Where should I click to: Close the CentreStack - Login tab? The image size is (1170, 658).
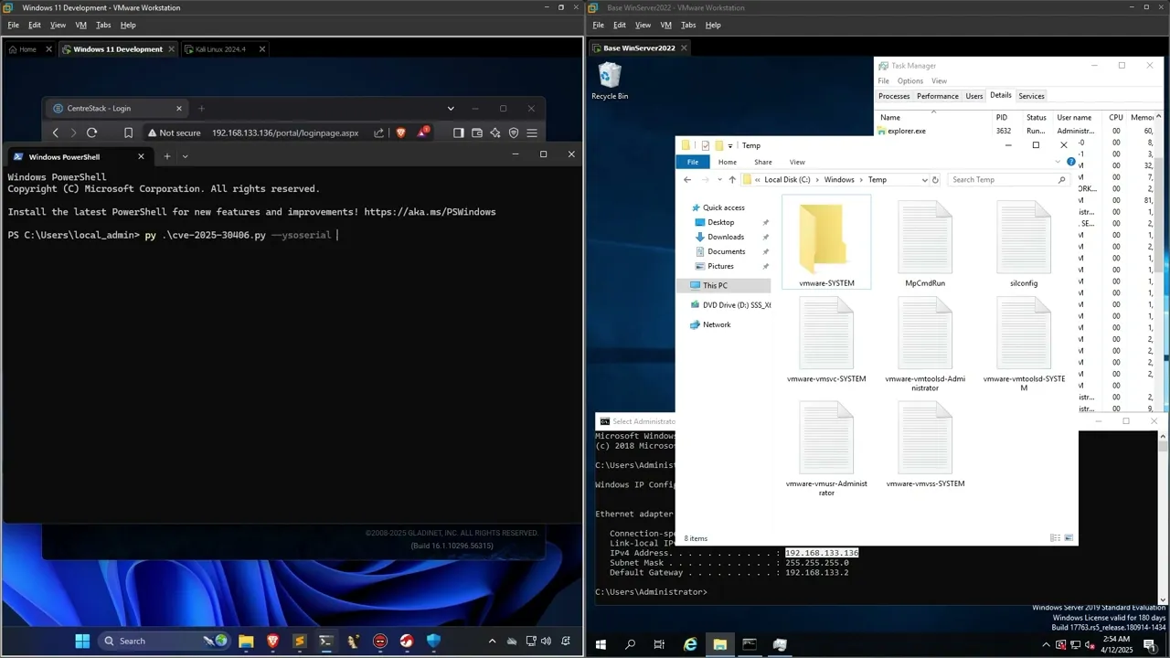click(x=179, y=108)
